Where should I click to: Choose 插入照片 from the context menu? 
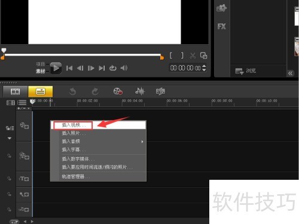pos(99,133)
